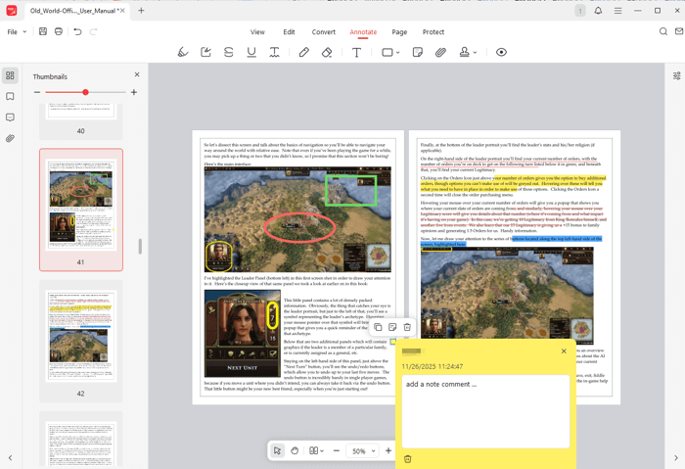Select the Highlight annotation tool

(183, 53)
